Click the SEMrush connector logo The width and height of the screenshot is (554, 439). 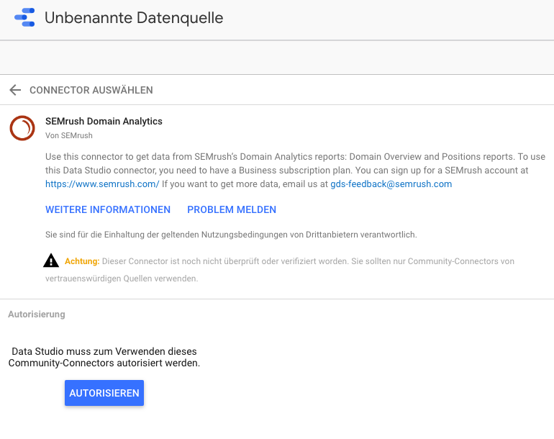coord(22,128)
